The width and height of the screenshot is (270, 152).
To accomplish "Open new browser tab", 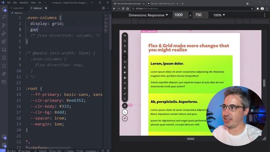I will point(183,3).
